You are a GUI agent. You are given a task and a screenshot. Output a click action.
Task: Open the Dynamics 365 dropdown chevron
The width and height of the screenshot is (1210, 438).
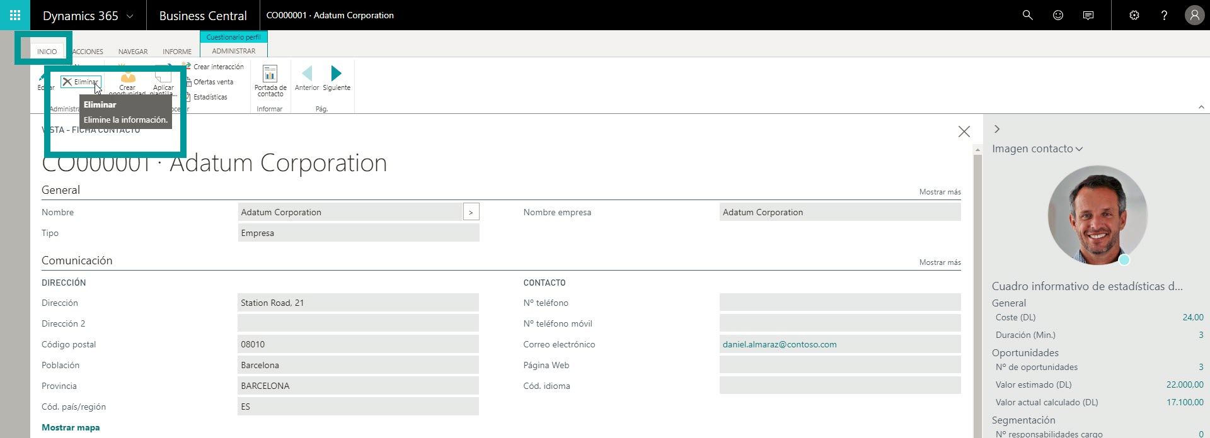click(130, 16)
